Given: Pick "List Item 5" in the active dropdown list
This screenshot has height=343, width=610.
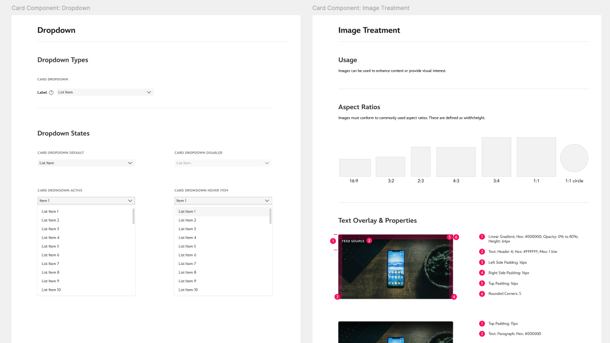Looking at the screenshot, I should coord(51,246).
